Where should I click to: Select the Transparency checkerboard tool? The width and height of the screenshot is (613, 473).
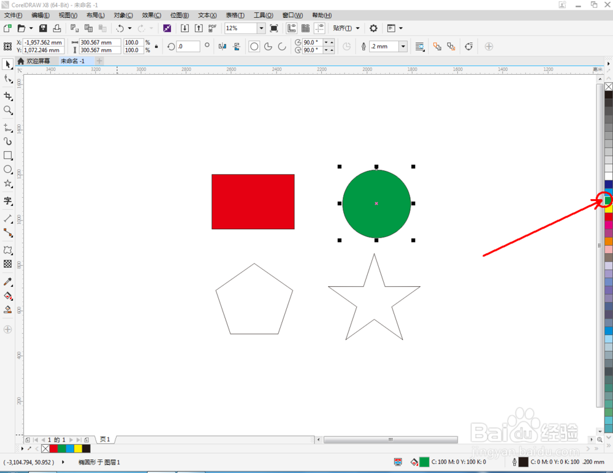pos(8,264)
